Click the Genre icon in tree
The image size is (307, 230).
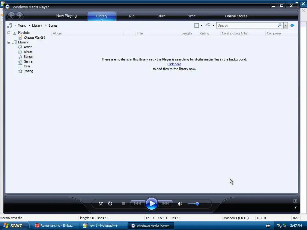[x=20, y=61]
